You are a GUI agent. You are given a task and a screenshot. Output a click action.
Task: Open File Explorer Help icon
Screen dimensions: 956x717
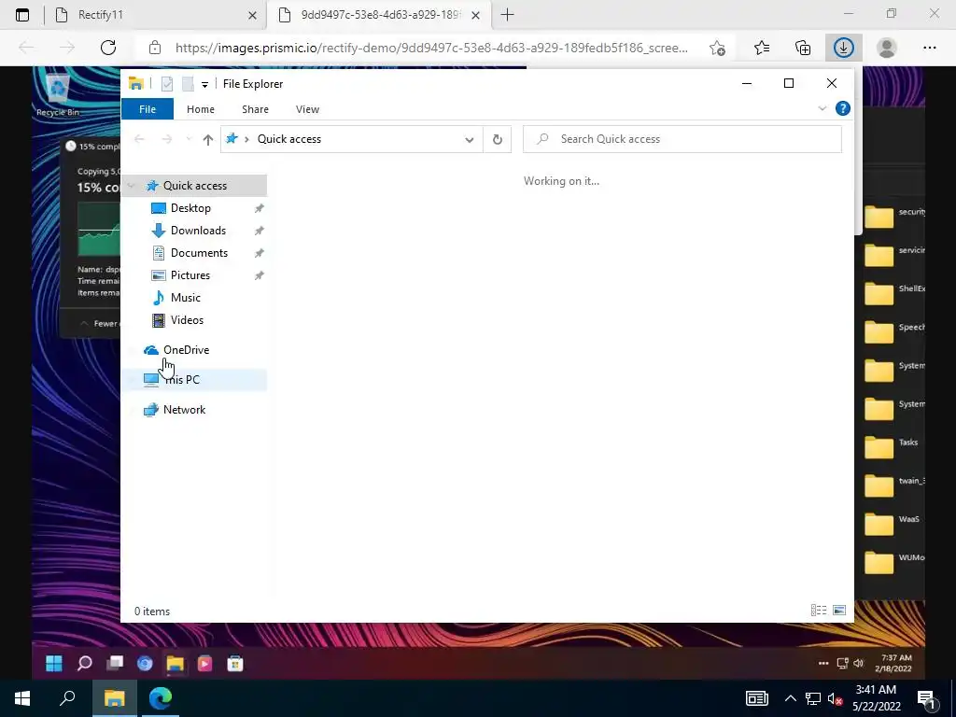(843, 108)
